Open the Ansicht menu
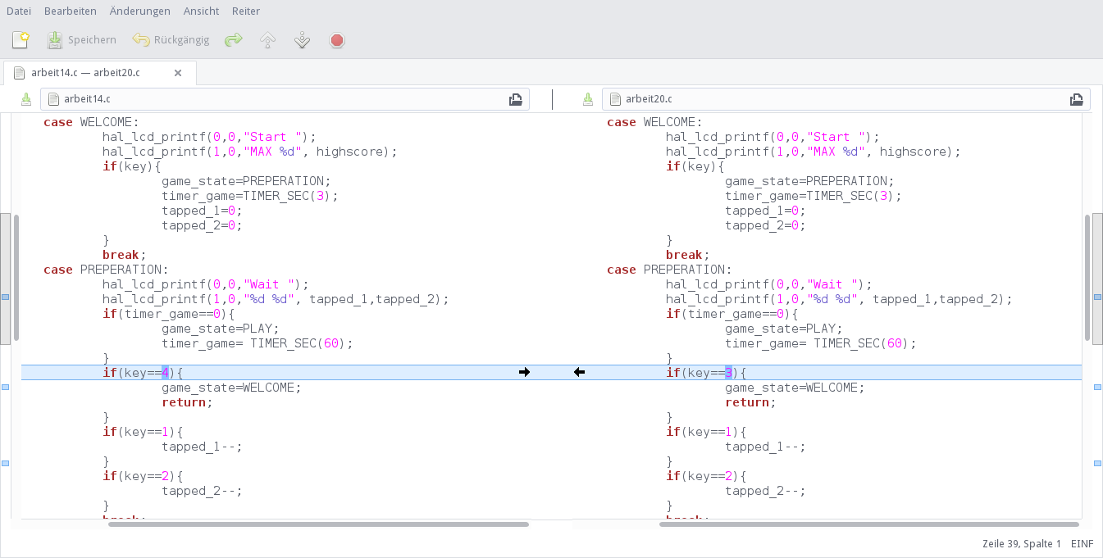The height and width of the screenshot is (558, 1103). click(201, 11)
